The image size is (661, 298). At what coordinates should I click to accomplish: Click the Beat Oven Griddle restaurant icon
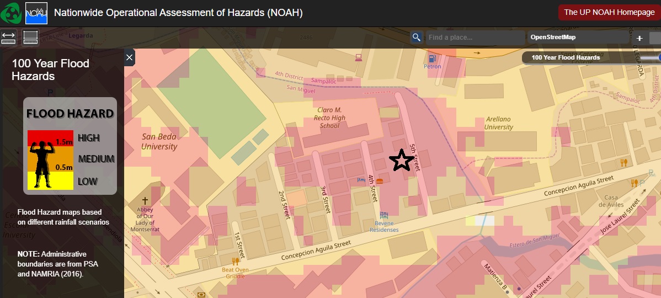pos(236,261)
